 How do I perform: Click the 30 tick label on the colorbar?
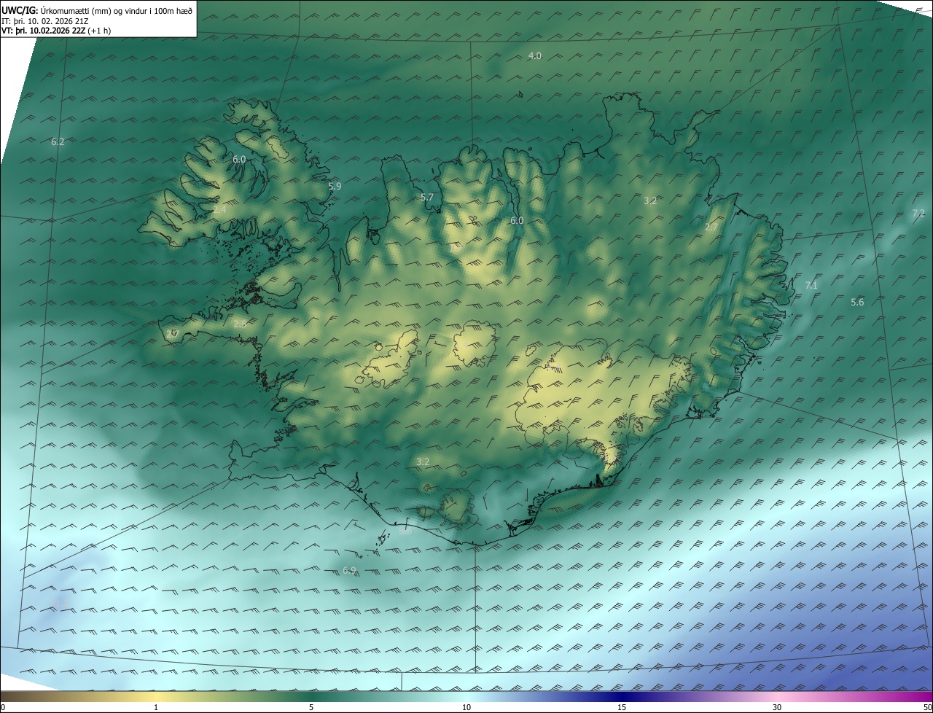[x=777, y=707]
